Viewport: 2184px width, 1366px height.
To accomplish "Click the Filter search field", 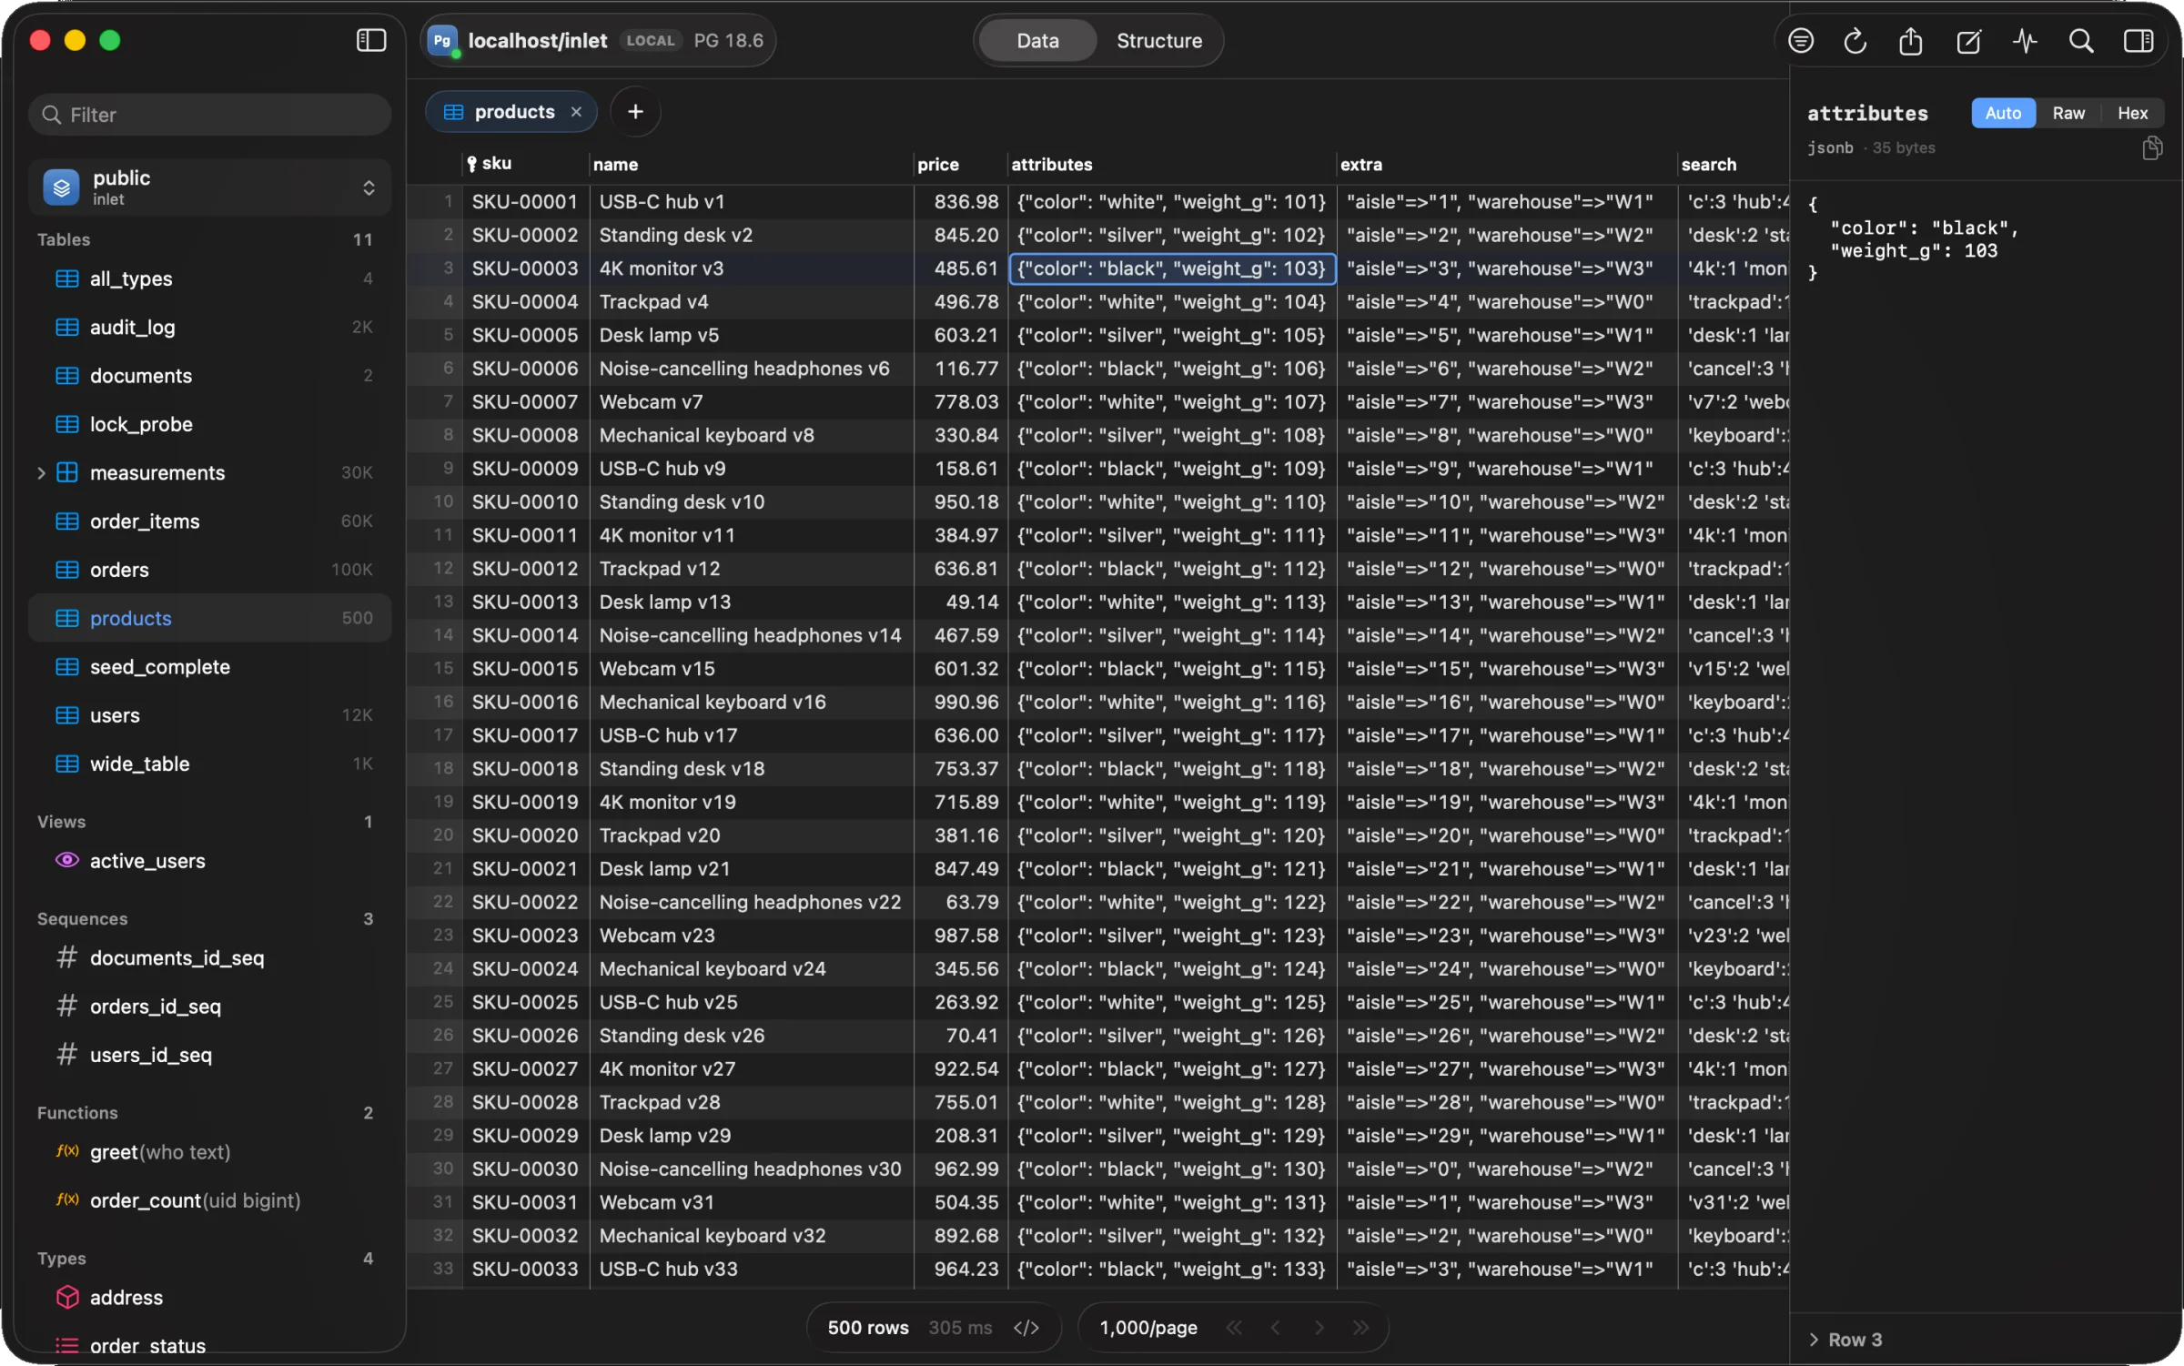I will [x=210, y=115].
